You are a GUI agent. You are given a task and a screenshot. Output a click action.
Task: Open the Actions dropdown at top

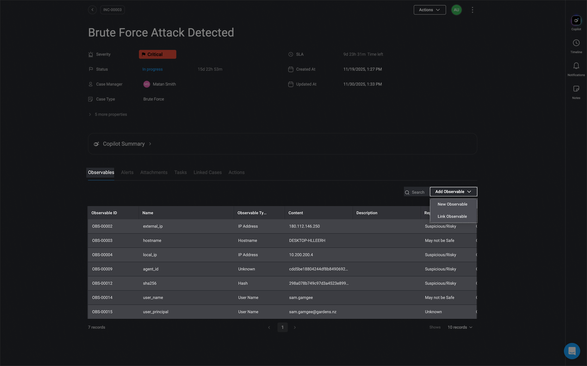click(x=429, y=10)
